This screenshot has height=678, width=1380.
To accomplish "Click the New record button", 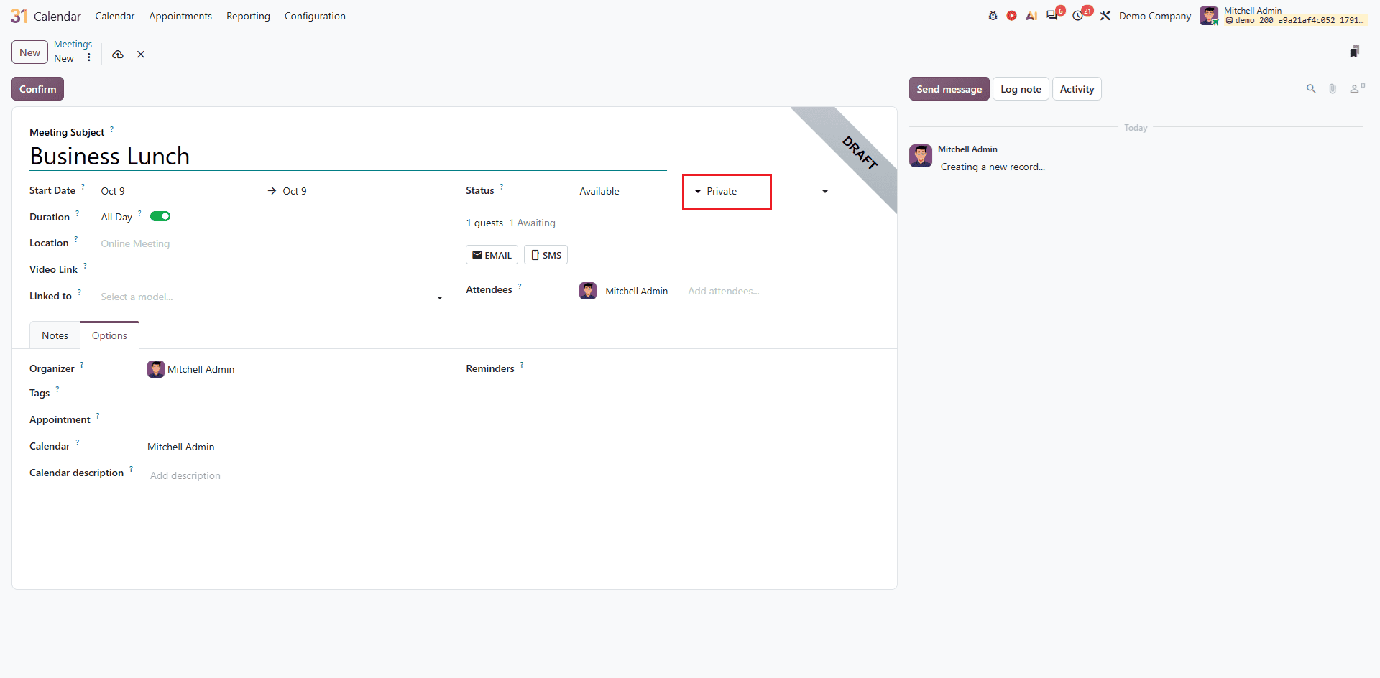I will [30, 52].
